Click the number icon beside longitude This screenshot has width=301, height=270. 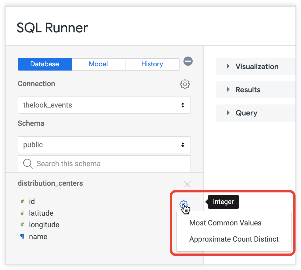(x=22, y=225)
